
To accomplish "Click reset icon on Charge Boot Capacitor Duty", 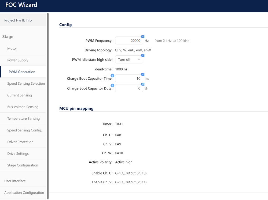I will pos(143,84).
